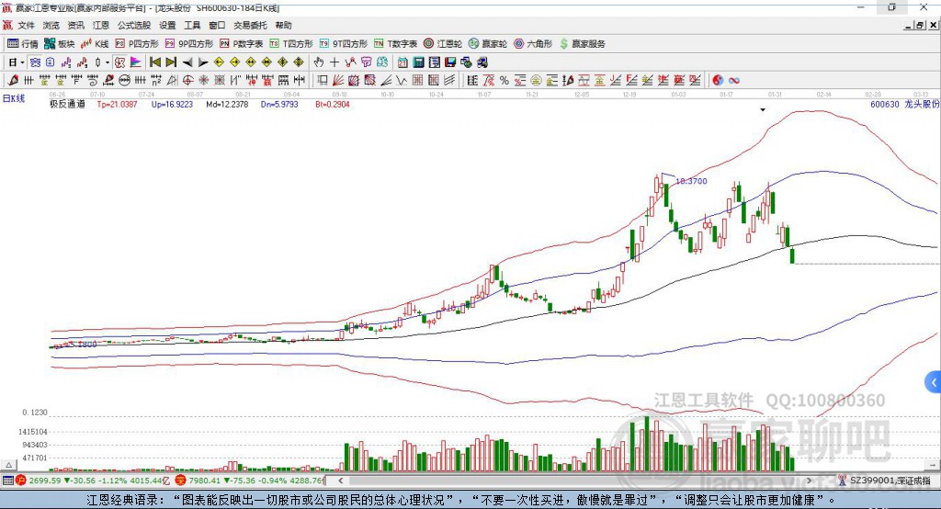Open the 设置 menu

(x=167, y=25)
